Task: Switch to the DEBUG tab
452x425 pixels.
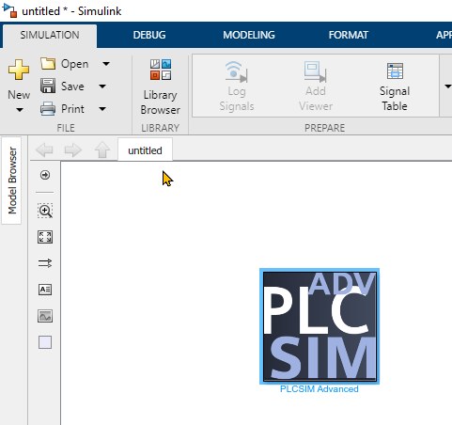Action: tap(149, 35)
